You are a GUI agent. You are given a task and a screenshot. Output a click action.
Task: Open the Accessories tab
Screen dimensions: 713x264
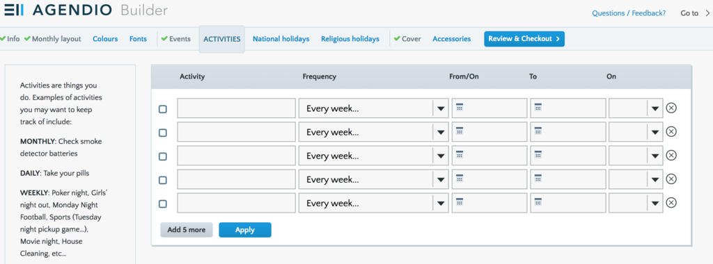[451, 39]
